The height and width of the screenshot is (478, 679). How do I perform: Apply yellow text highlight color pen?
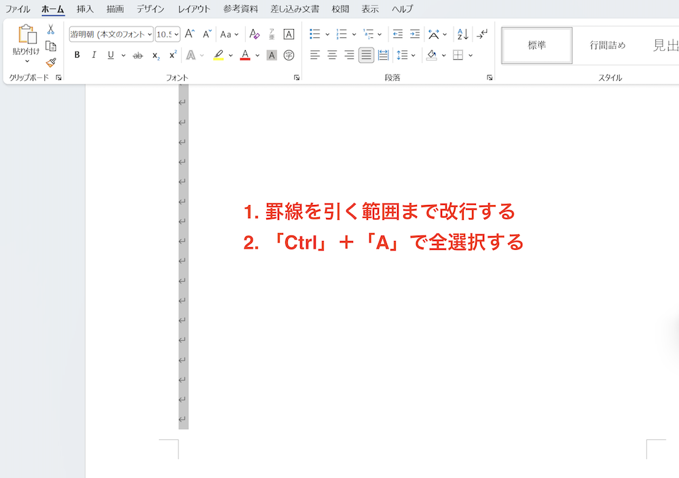219,55
